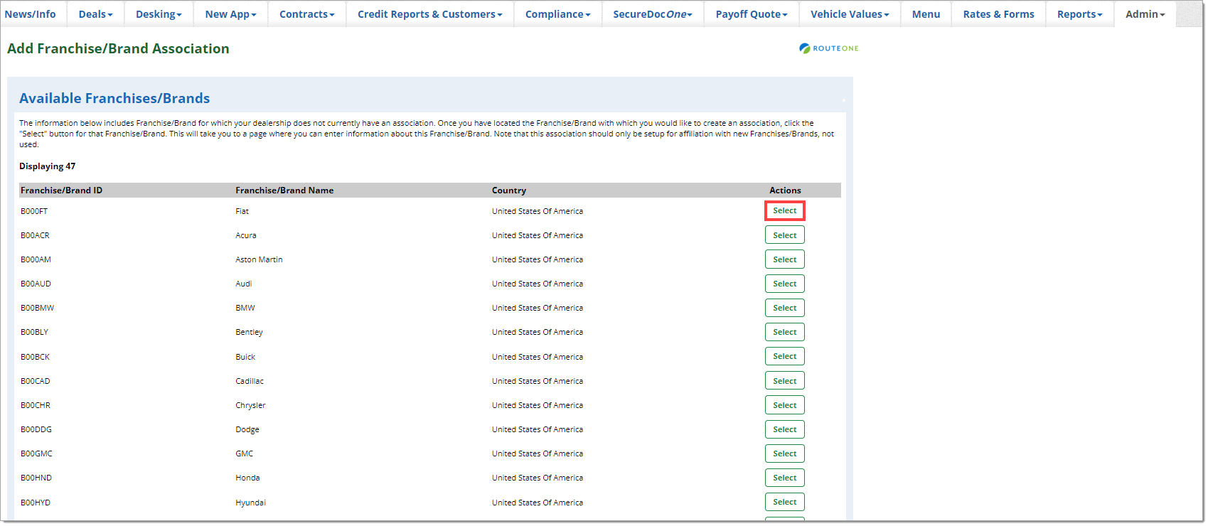This screenshot has width=1208, height=526.
Task: Click the B00GMC brand ID
Action: [x=36, y=453]
